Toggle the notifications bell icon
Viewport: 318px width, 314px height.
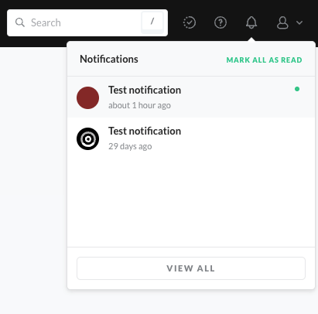(251, 22)
